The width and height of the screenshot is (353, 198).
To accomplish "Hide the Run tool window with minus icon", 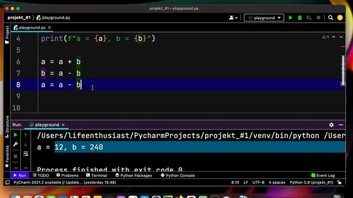I will pyautogui.click(x=341, y=125).
